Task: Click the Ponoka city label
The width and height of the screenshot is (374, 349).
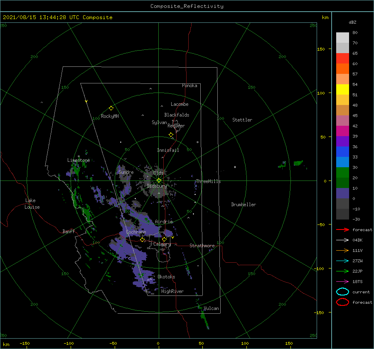Action: pyautogui.click(x=189, y=85)
